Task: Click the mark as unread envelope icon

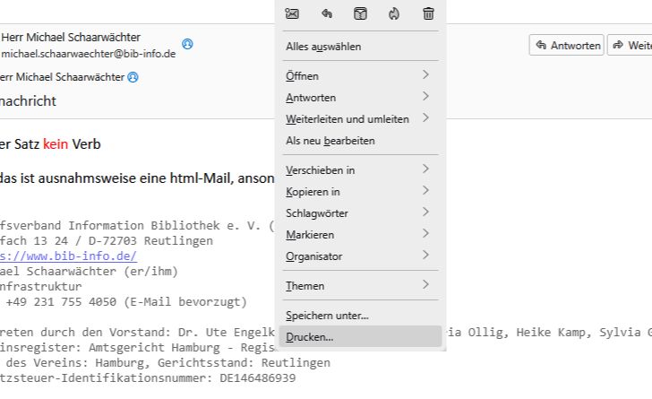Action: click(x=292, y=13)
